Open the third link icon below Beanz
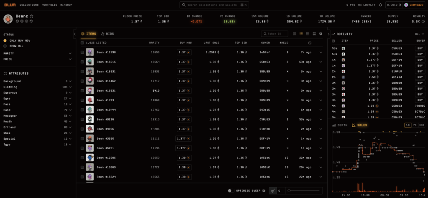Screen dimensions: 428x198 click(x=26, y=21)
